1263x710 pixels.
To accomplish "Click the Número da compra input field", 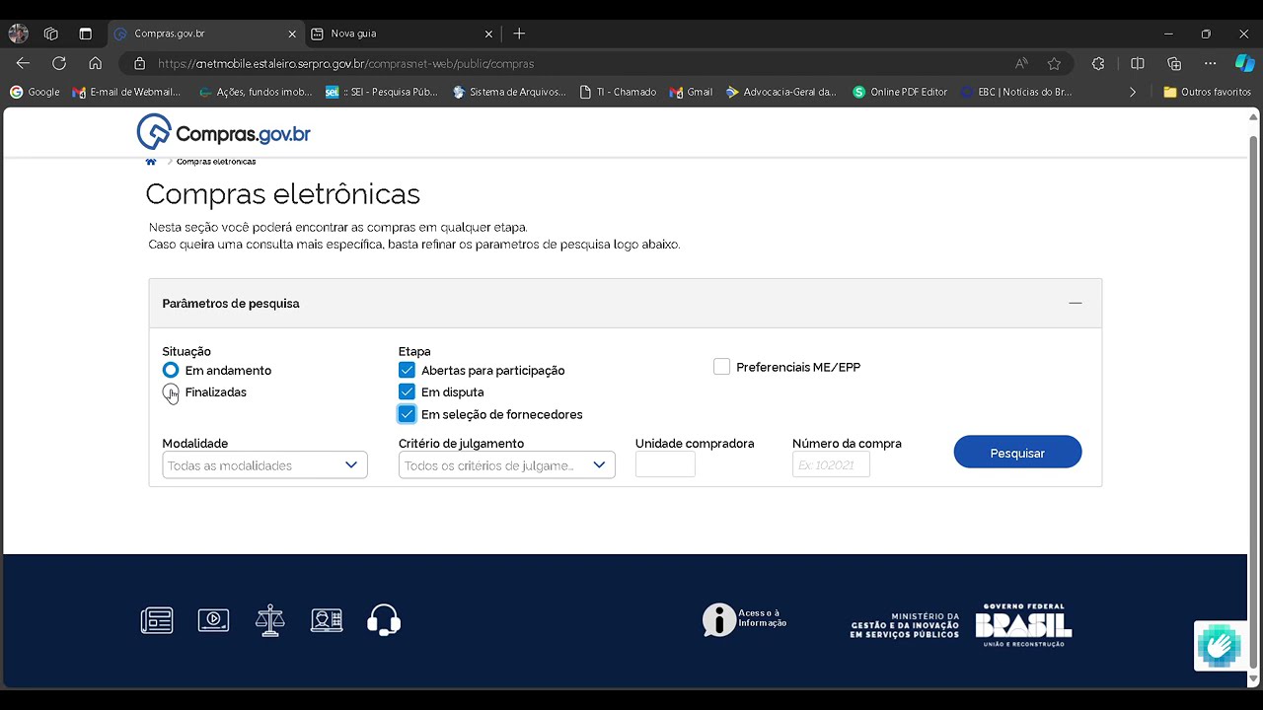I will tap(831, 464).
